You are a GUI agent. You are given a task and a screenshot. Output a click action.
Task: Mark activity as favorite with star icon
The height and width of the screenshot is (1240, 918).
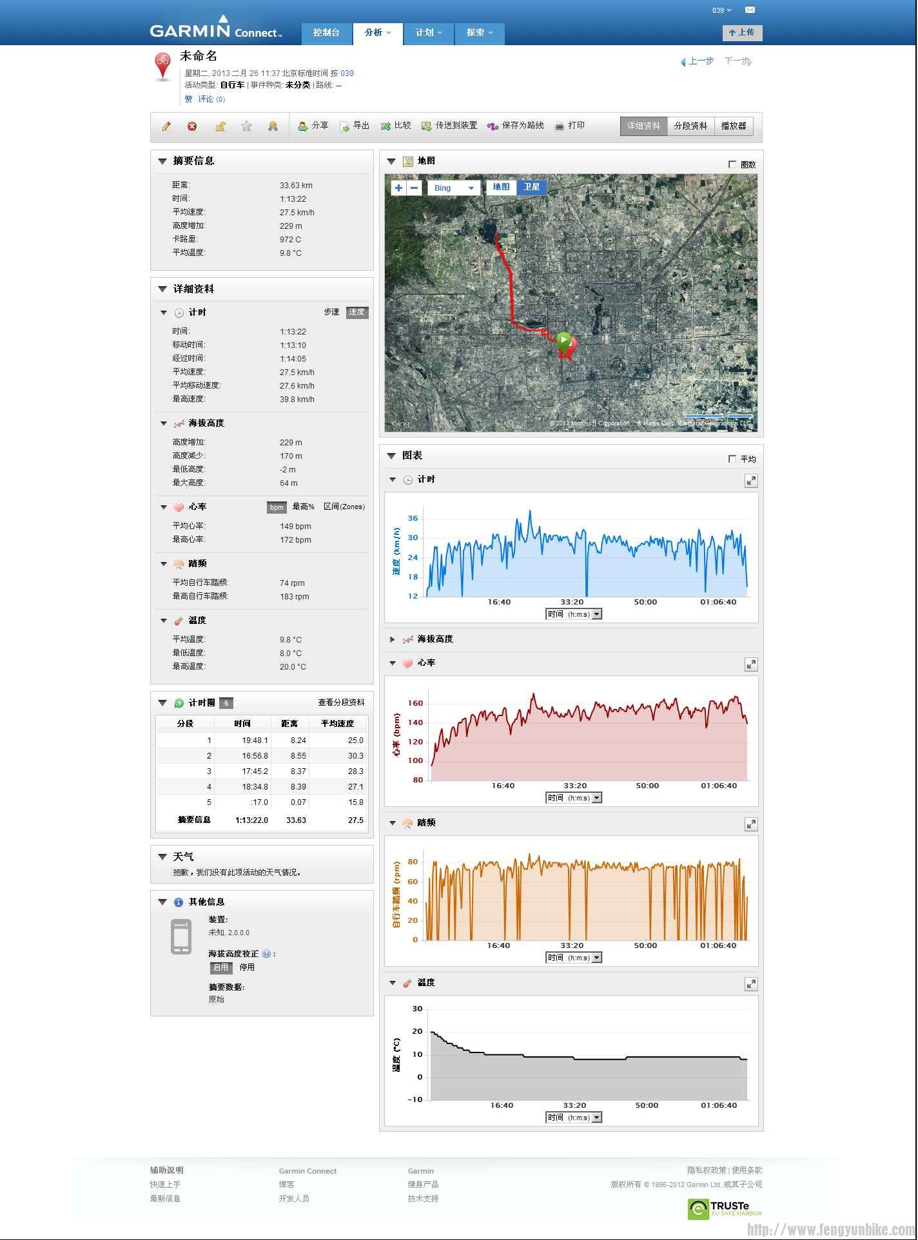[246, 126]
